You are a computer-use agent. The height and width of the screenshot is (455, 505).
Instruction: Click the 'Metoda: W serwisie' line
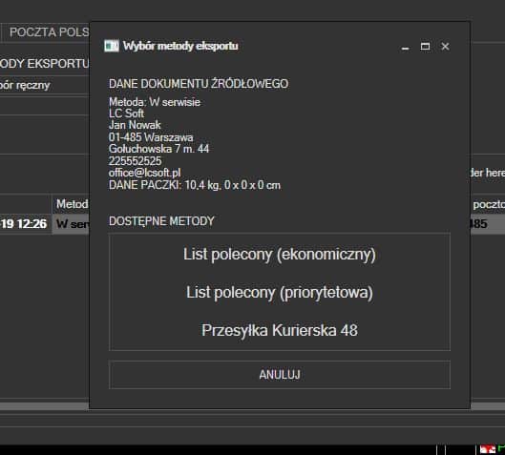click(155, 102)
